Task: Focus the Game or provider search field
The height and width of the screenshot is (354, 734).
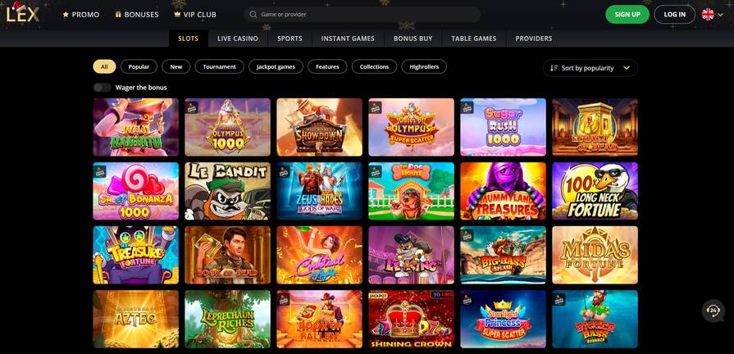Action: point(362,15)
